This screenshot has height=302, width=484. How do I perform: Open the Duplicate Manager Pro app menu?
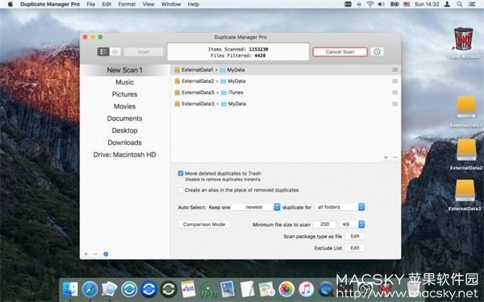tap(50, 4)
